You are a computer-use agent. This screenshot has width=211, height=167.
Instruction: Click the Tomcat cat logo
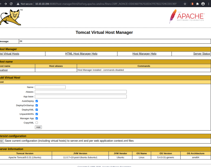(x=11, y=17)
